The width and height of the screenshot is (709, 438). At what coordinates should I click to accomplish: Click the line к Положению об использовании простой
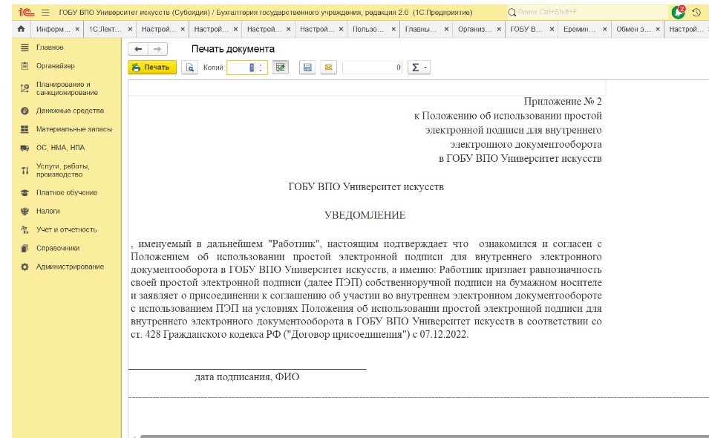[508, 116]
